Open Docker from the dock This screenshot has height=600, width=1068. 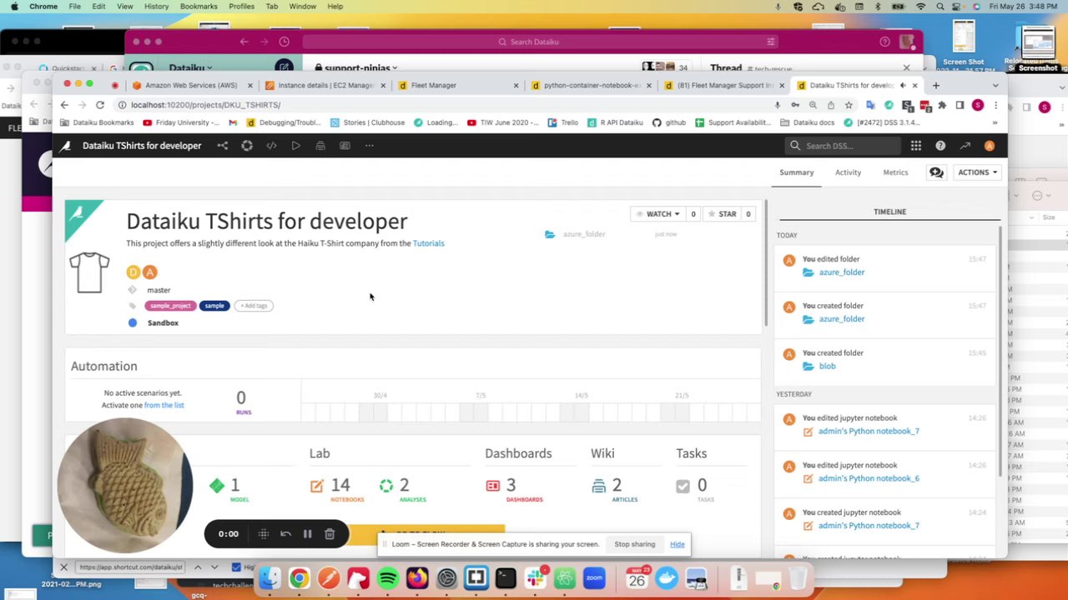(x=667, y=577)
